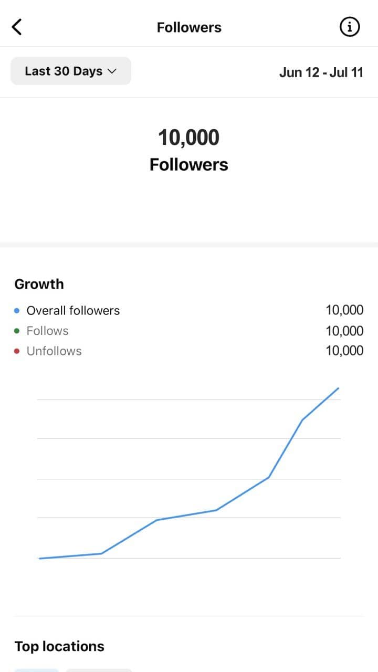Tap the left-pointing chevron in the header
The width and height of the screenshot is (378, 672).
click(x=17, y=26)
